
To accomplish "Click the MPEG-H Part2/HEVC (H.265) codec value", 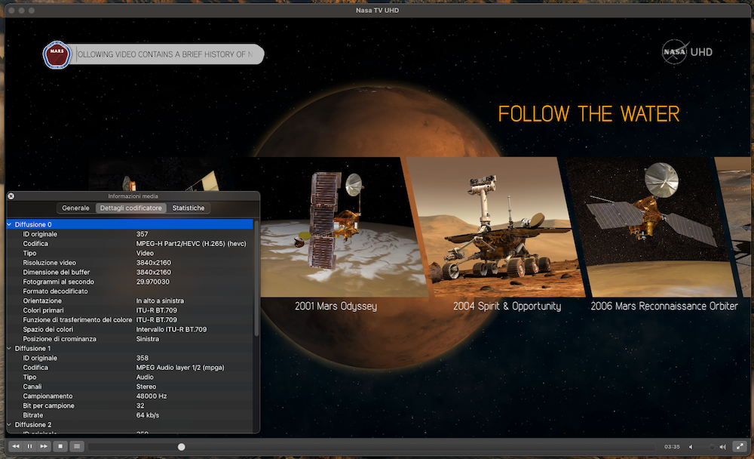I will [191, 244].
